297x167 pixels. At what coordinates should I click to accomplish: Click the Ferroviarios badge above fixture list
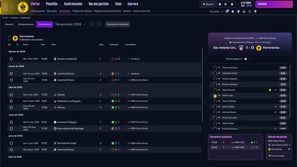(15, 38)
